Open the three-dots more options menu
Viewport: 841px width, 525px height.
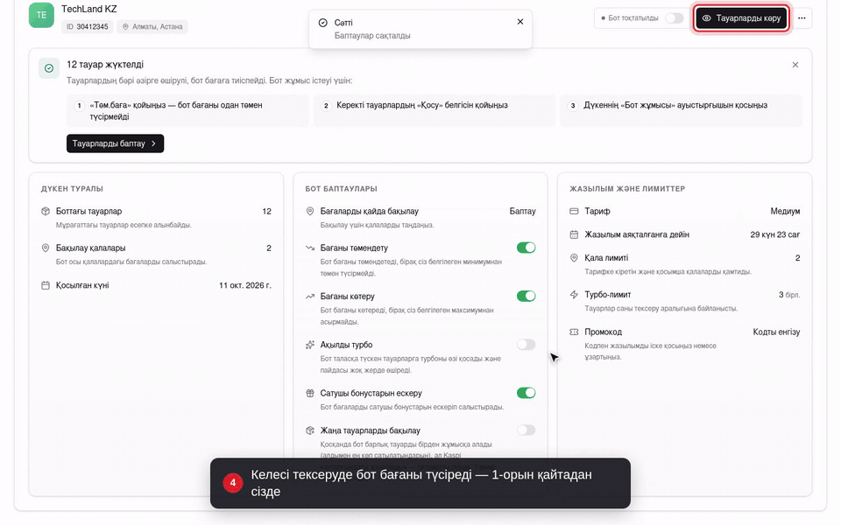(802, 18)
